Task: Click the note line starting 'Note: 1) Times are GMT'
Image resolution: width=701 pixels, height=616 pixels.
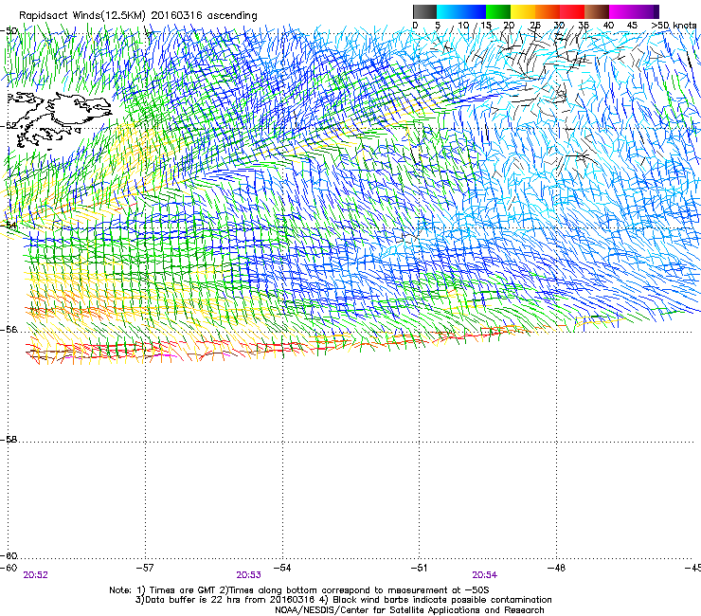Action: (x=298, y=590)
